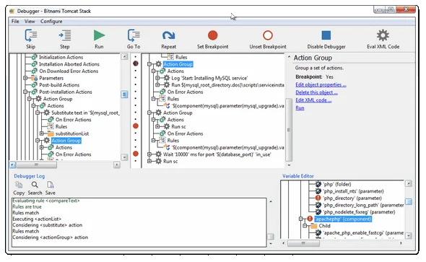This screenshot has height=262, width=426.
Task: Toggle gutter dot beside the middle-tree Actions row under the highlighted Action Group
Action: [x=136, y=71]
